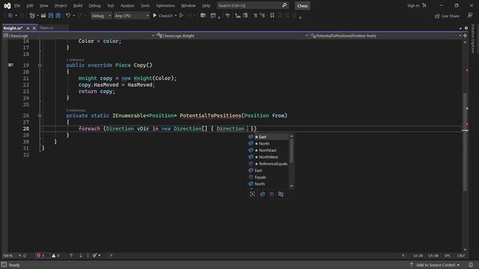Click the Undo arrow icon
The width and height of the screenshot is (479, 269).
point(68,16)
